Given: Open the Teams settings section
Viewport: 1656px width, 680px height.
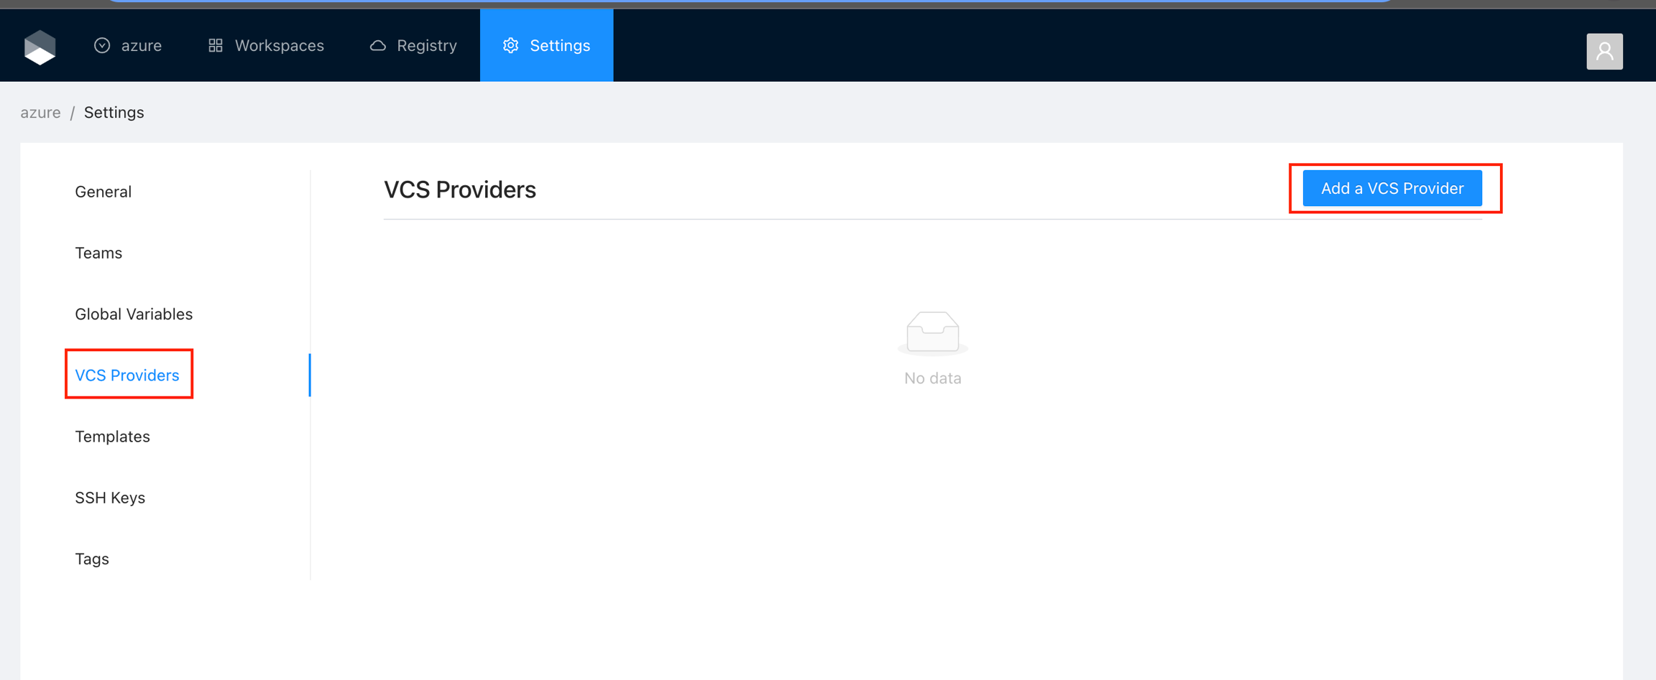Looking at the screenshot, I should pyautogui.click(x=98, y=253).
